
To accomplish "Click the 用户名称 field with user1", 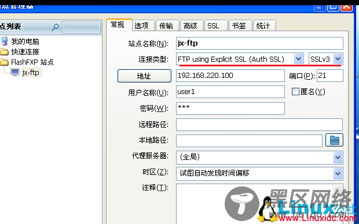I will click(x=230, y=92).
